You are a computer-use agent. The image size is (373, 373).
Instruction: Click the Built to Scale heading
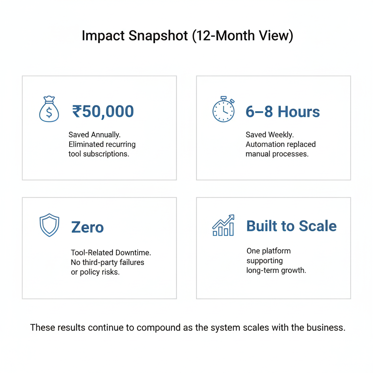coord(291,226)
